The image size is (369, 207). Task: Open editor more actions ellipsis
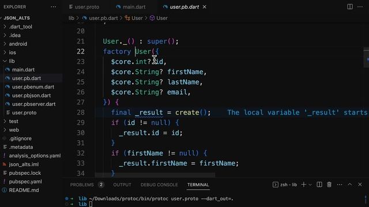coord(360,7)
